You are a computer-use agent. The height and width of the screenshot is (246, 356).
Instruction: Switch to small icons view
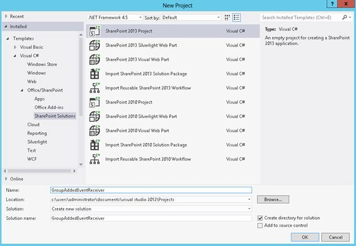point(227,18)
